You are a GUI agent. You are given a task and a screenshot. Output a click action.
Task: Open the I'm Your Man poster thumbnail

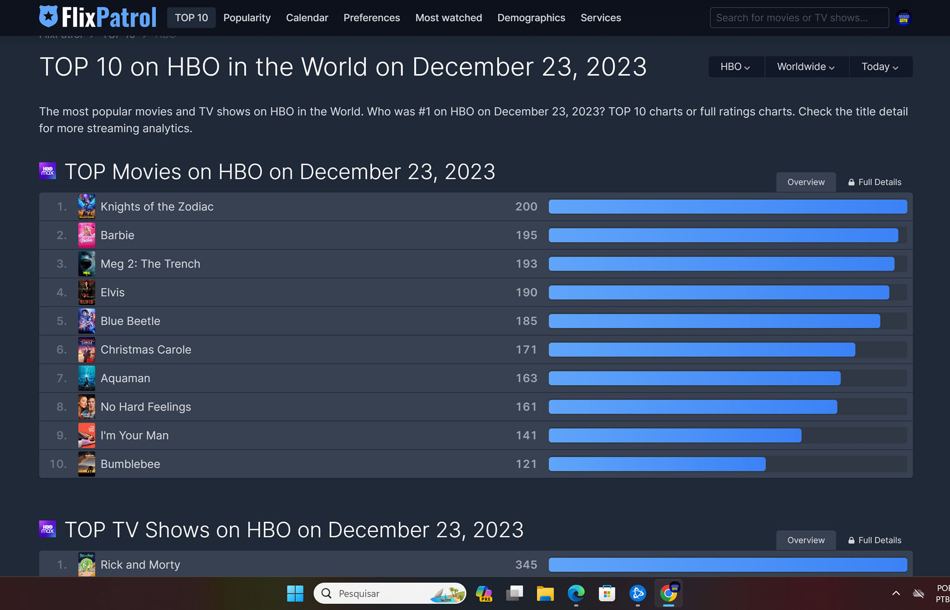87,435
